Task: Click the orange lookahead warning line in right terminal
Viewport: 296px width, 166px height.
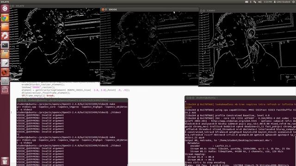Action: tap(240, 106)
